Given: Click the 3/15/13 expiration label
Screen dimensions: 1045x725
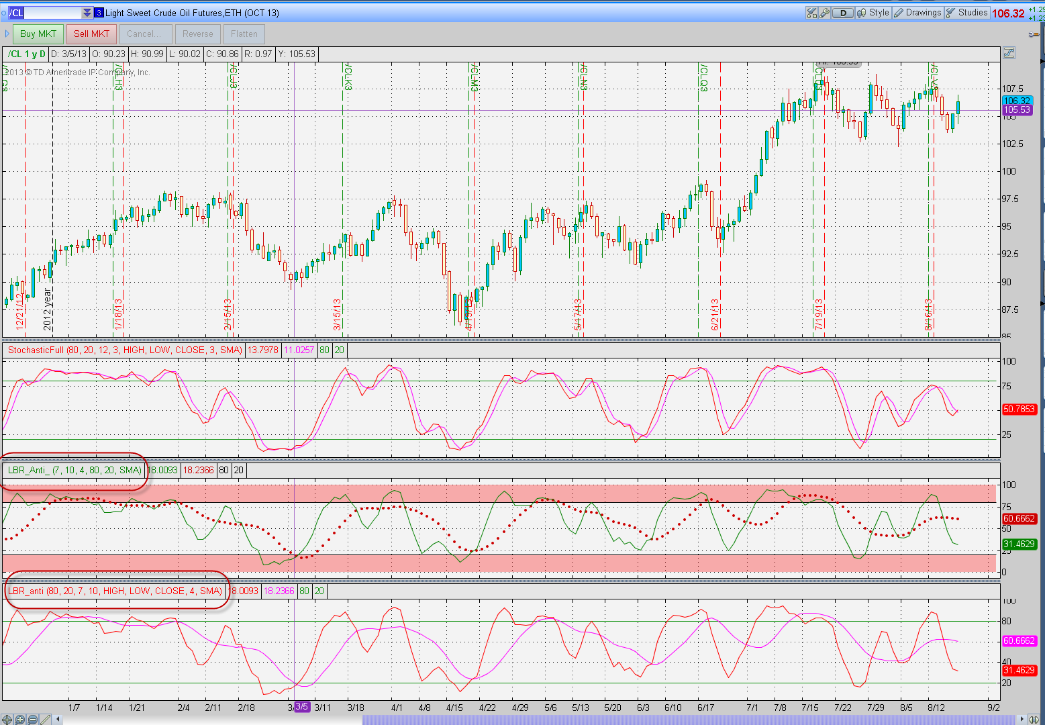Looking at the screenshot, I should [338, 314].
